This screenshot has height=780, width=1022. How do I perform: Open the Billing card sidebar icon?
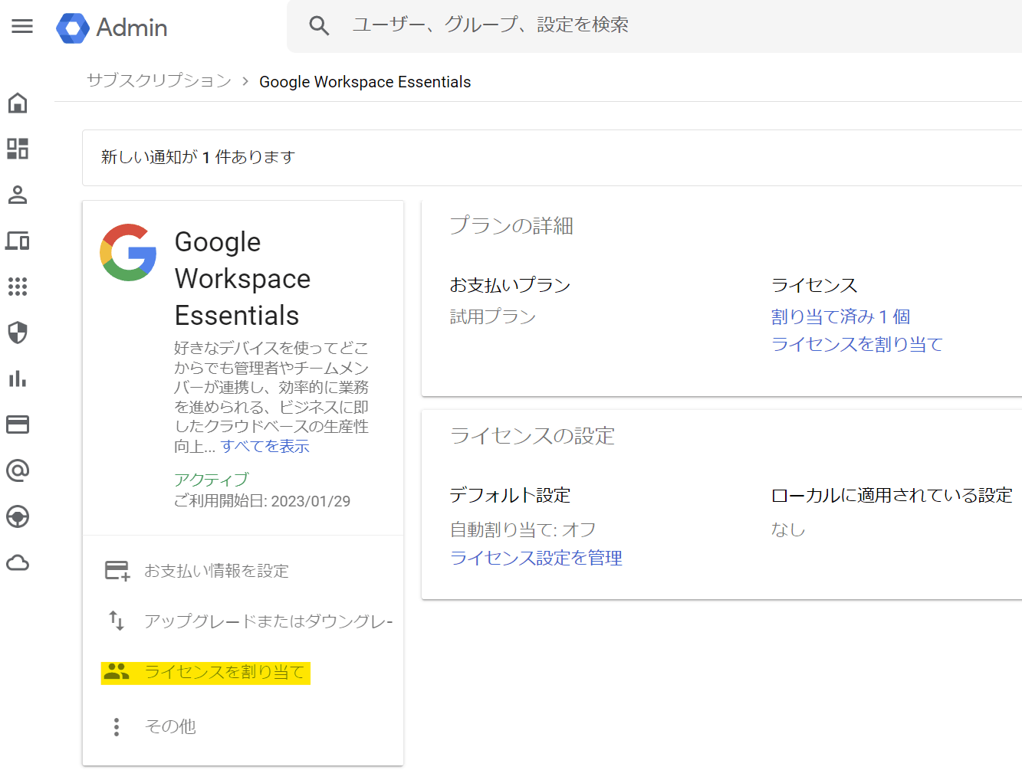coord(18,424)
